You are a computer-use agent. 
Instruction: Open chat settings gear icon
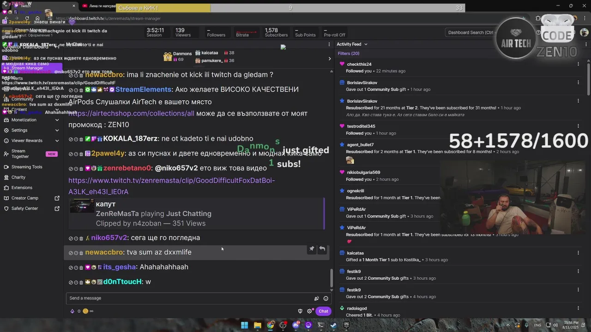(309, 311)
